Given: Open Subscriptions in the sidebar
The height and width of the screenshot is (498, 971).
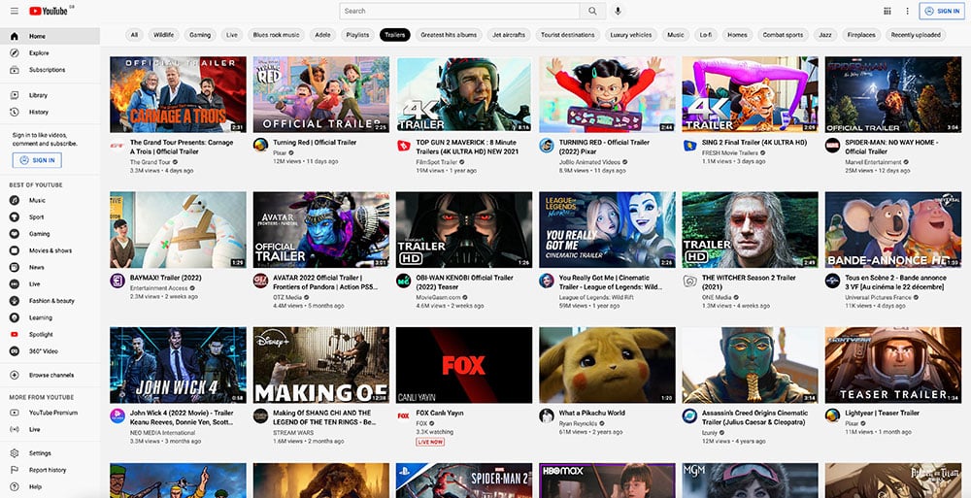Looking at the screenshot, I should 50,70.
